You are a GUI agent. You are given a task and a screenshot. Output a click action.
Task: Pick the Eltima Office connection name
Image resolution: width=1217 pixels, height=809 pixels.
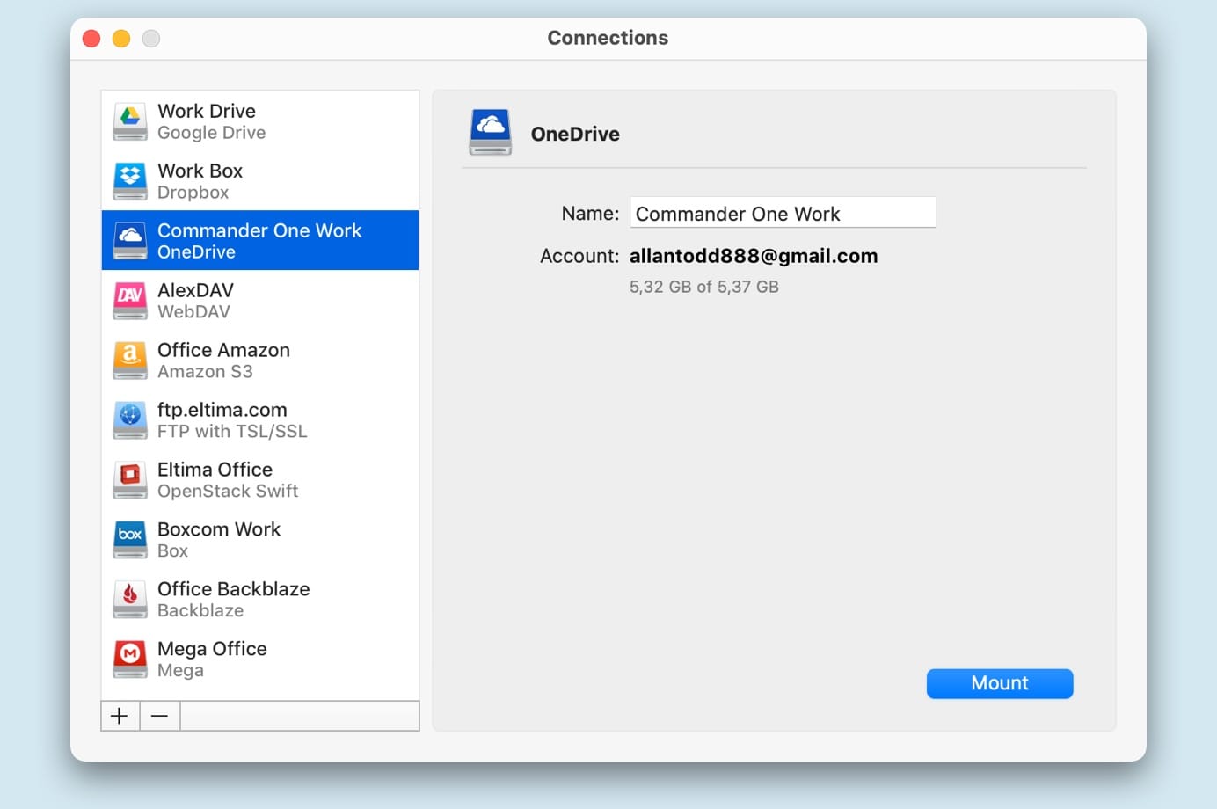coord(215,470)
